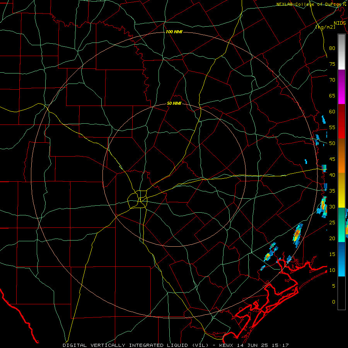348x348 pixels.
Task: Click the 25 value on the color scale
Action: pyautogui.click(x=332, y=223)
